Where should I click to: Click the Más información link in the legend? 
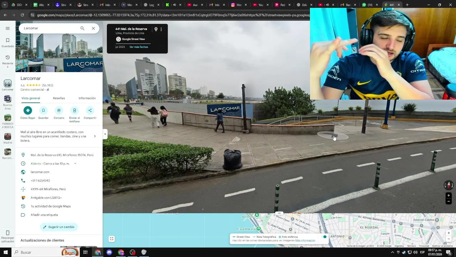point(305,241)
